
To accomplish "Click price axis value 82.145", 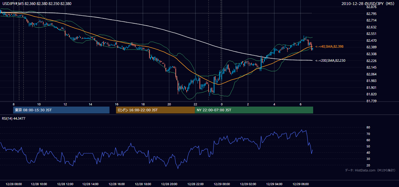I will point(371,67).
